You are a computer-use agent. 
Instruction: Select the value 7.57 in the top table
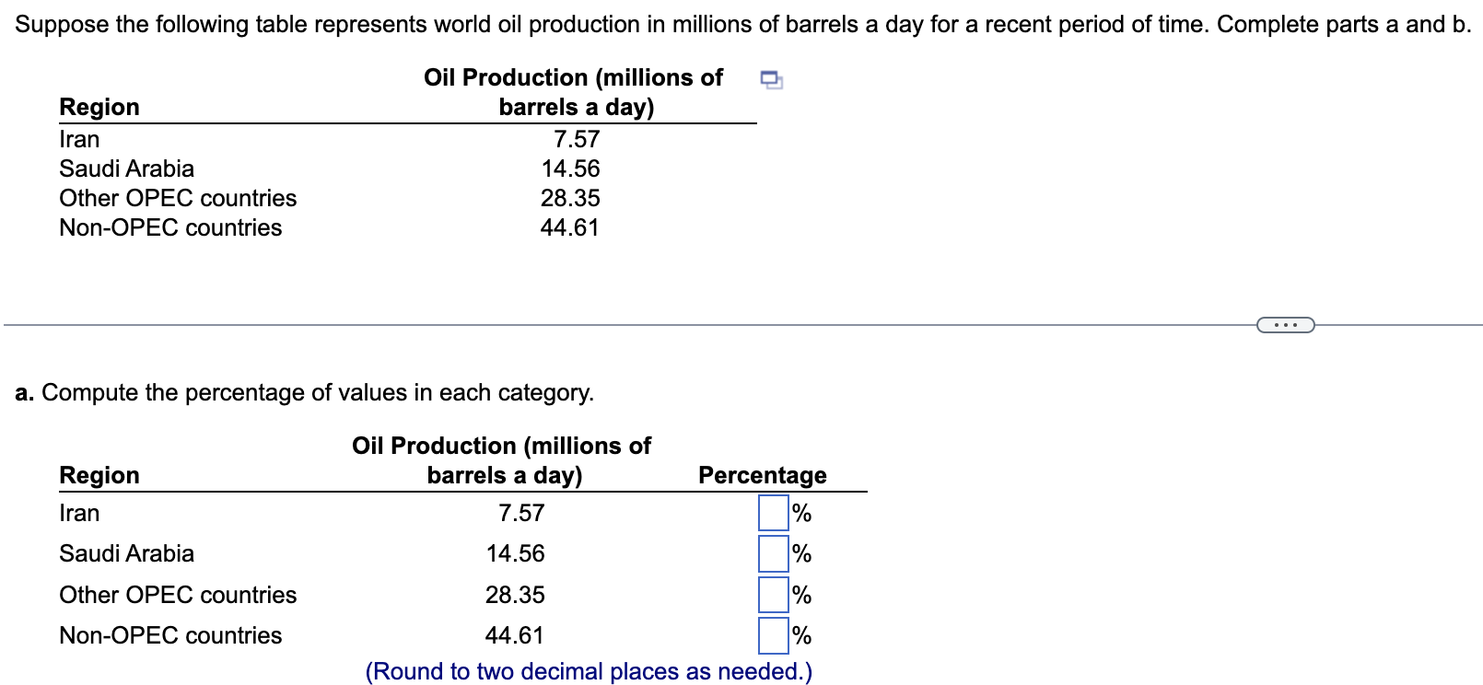tap(577, 139)
